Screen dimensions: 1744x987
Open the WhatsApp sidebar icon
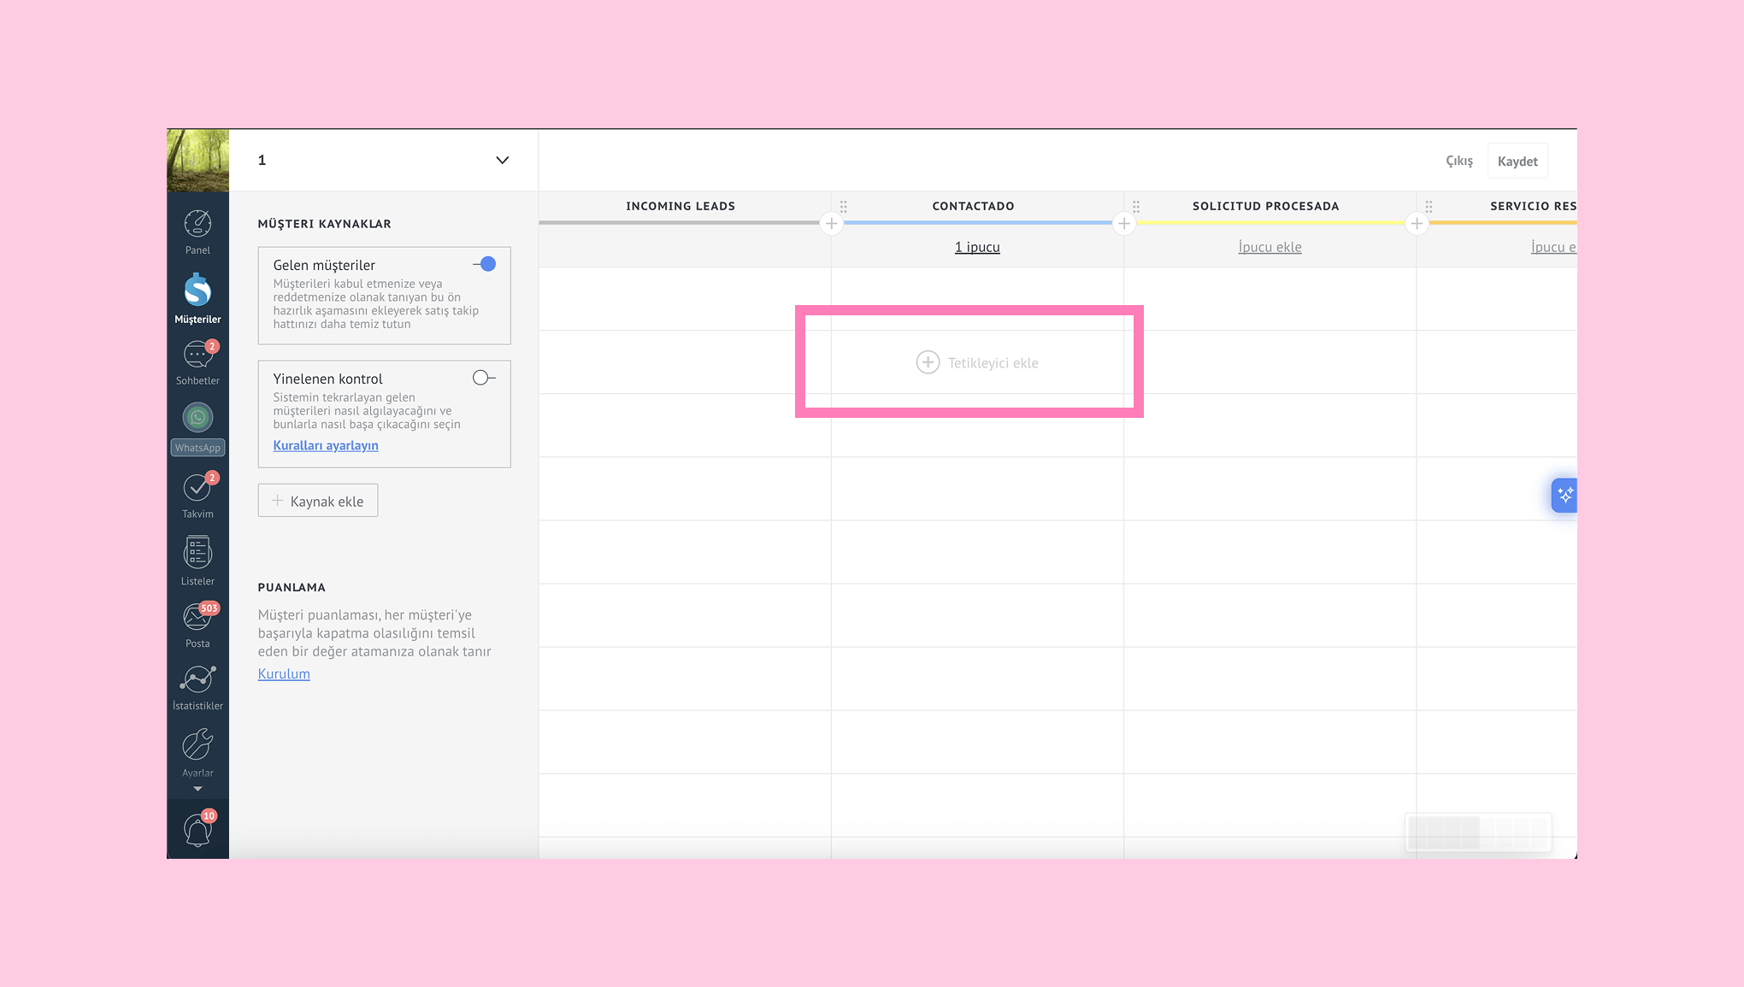(x=197, y=419)
